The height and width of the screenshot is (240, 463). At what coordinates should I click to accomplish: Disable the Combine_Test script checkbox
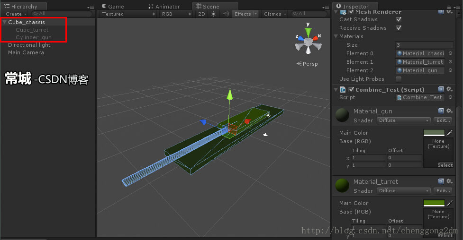(x=351, y=89)
